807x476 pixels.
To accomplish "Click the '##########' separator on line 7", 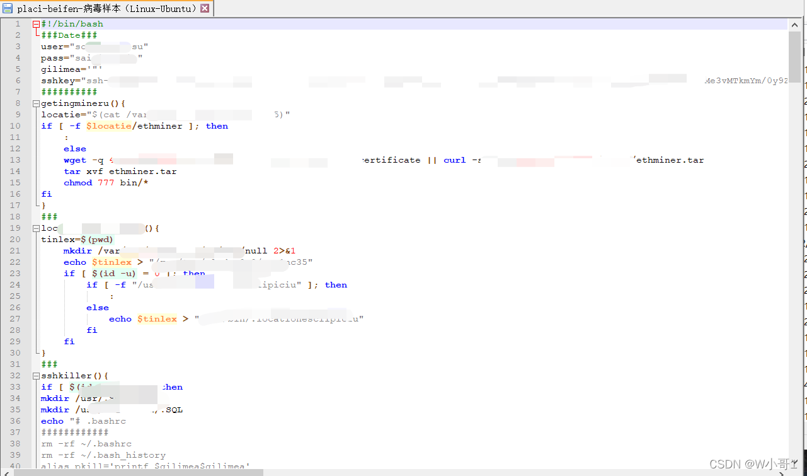I will pos(69,92).
